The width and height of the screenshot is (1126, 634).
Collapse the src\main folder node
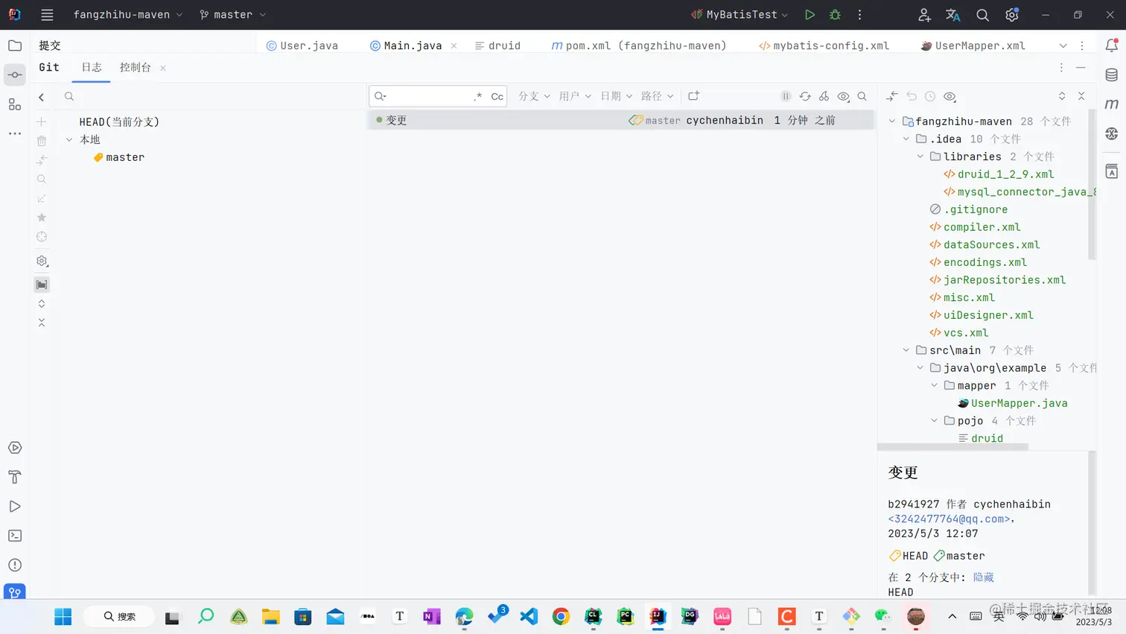tap(906, 350)
